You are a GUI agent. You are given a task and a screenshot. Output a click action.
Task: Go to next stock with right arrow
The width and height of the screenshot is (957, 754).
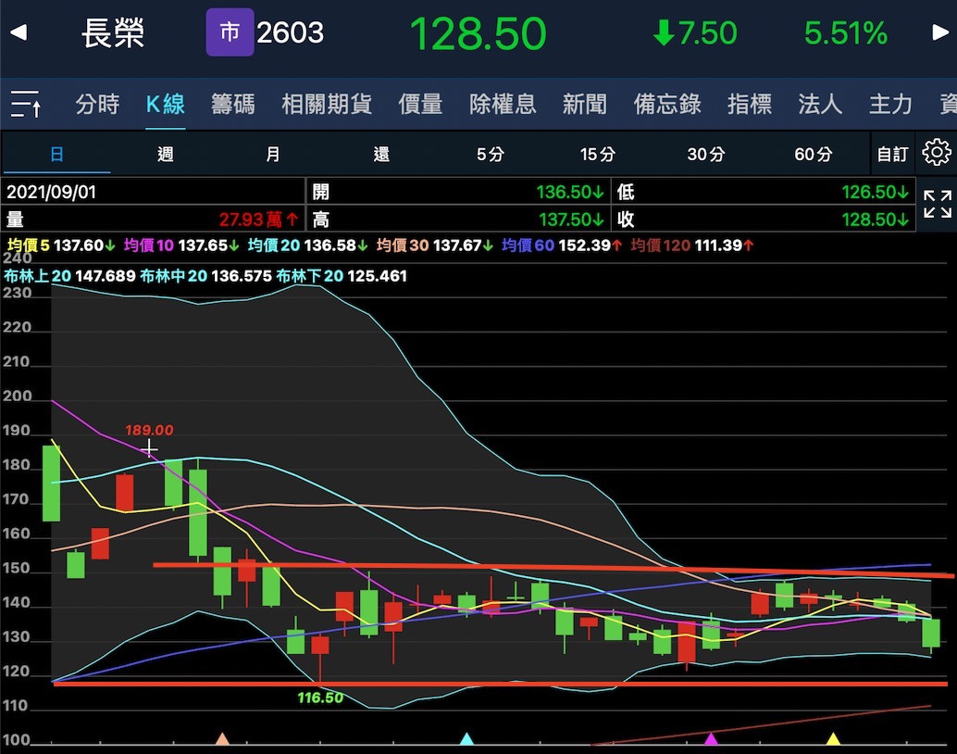click(x=940, y=33)
